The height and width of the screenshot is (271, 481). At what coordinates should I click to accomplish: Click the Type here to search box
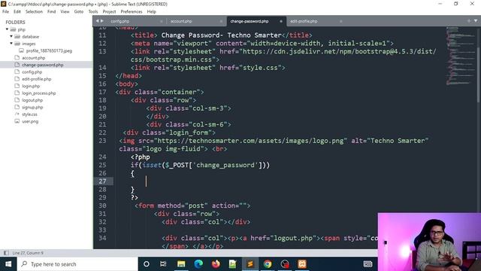point(77,264)
